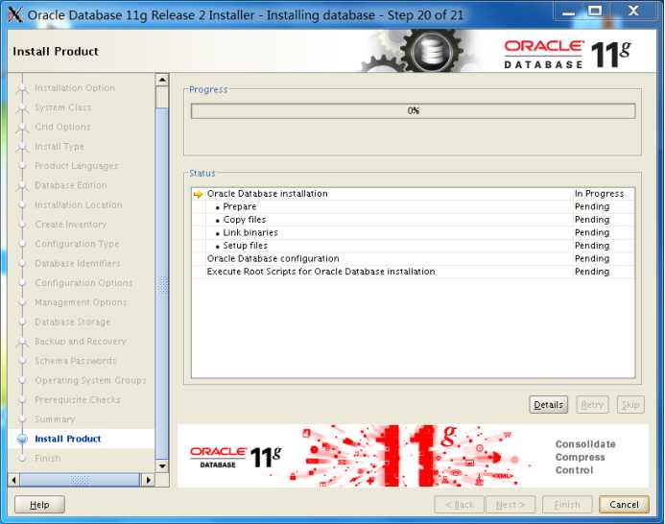
Task: Select the Setup files status row
Action: 413,246
